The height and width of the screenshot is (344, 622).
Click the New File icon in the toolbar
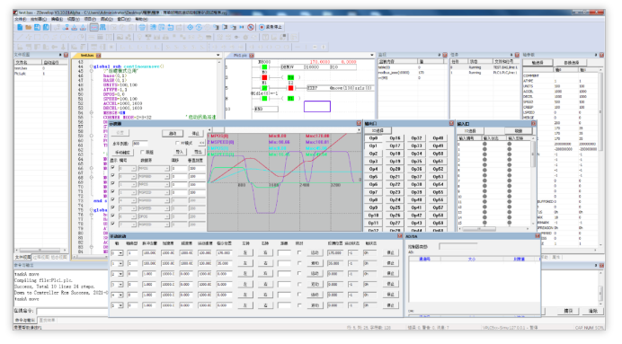(20, 27)
